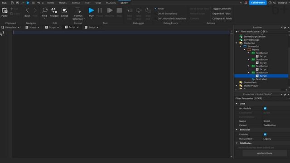Click the New file icon in title bar
290x163 pixels.
click(x=12, y=3)
